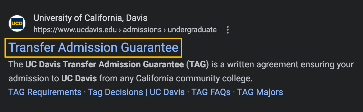Click the undergraduate breadcrumb segment
The width and height of the screenshot is (363, 112).
(x=192, y=30)
